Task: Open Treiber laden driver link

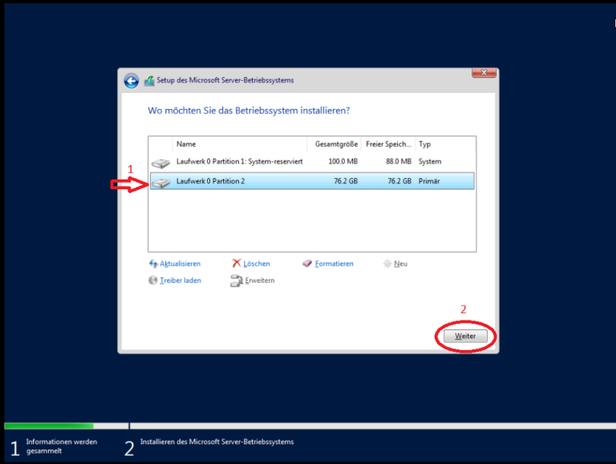Action: pos(180,280)
